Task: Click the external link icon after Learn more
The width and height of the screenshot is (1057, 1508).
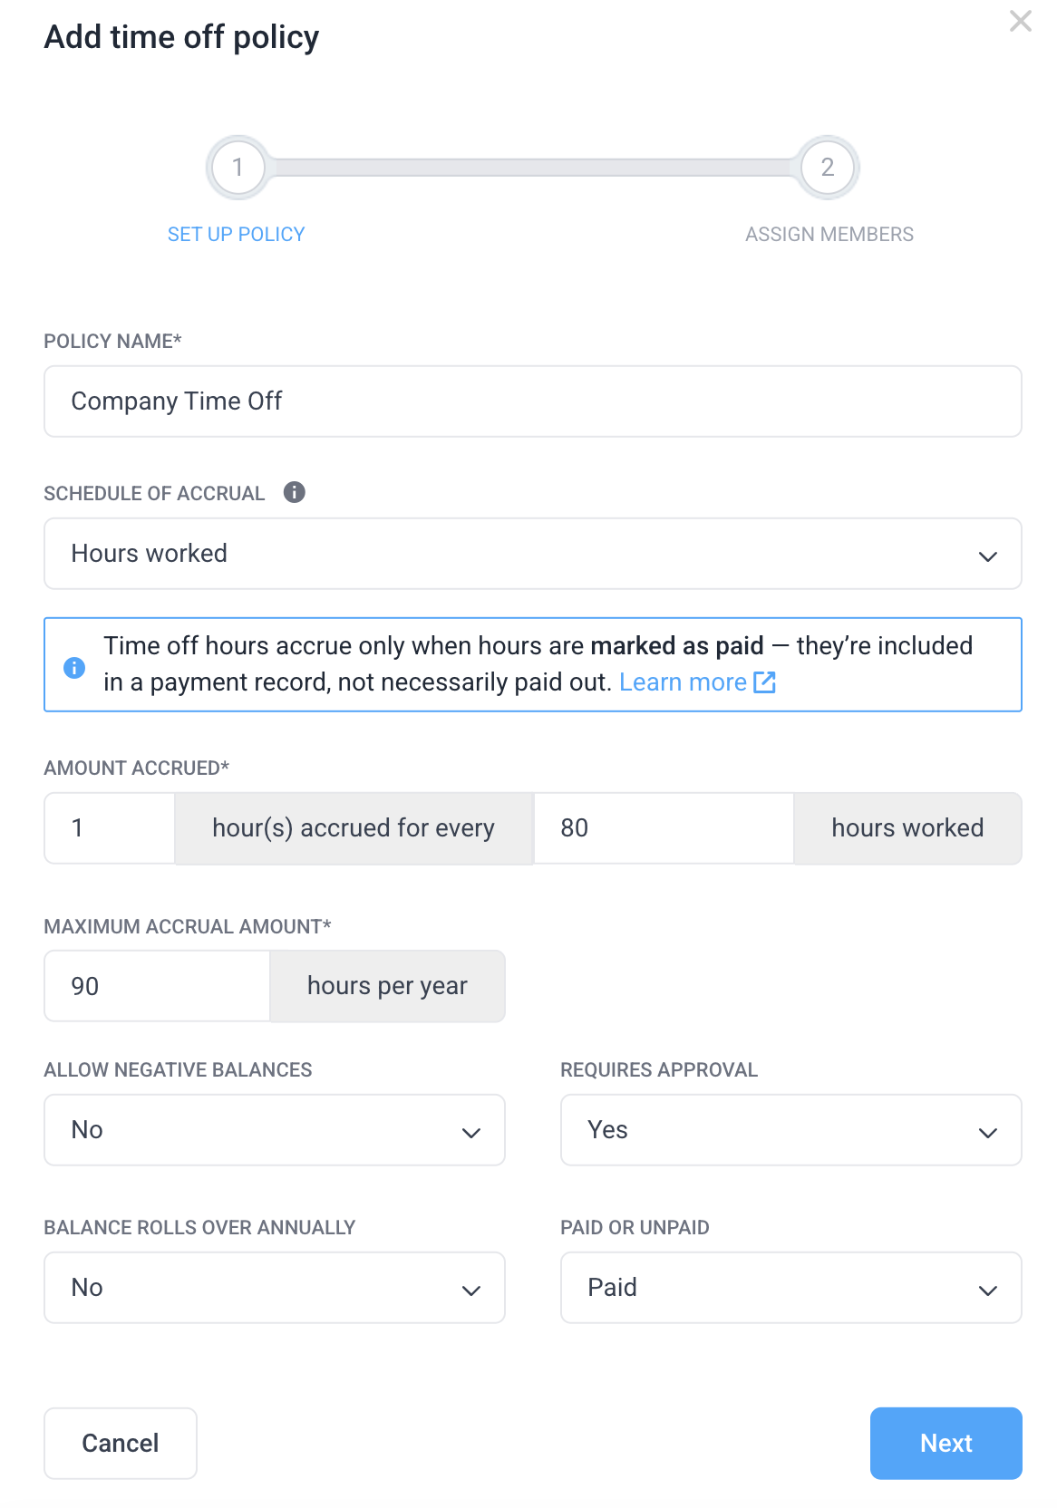Action: point(765,682)
